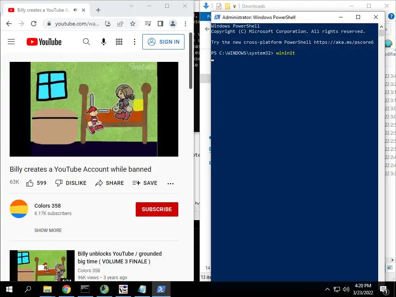The width and height of the screenshot is (396, 297).
Task: Click YouTube address bar URL
Action: [77, 24]
